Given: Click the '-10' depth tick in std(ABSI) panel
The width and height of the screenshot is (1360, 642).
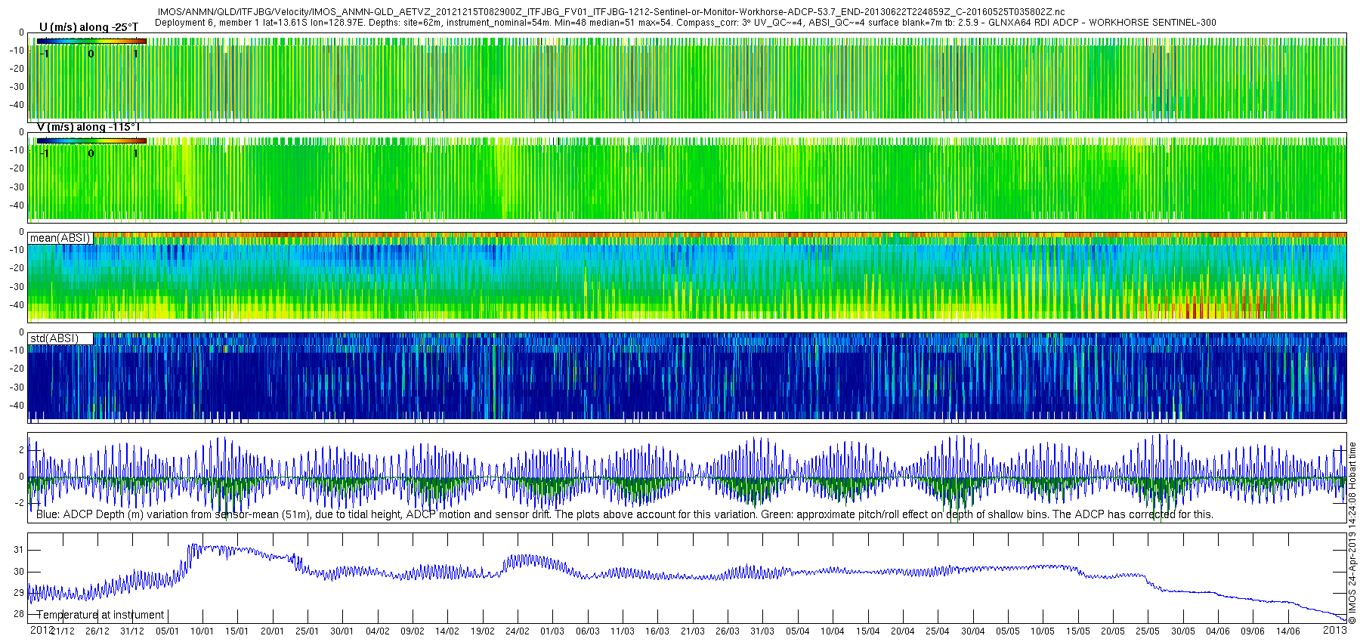Looking at the screenshot, I should [x=17, y=350].
